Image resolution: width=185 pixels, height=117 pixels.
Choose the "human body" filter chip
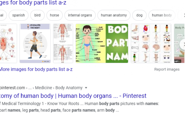click(162, 15)
